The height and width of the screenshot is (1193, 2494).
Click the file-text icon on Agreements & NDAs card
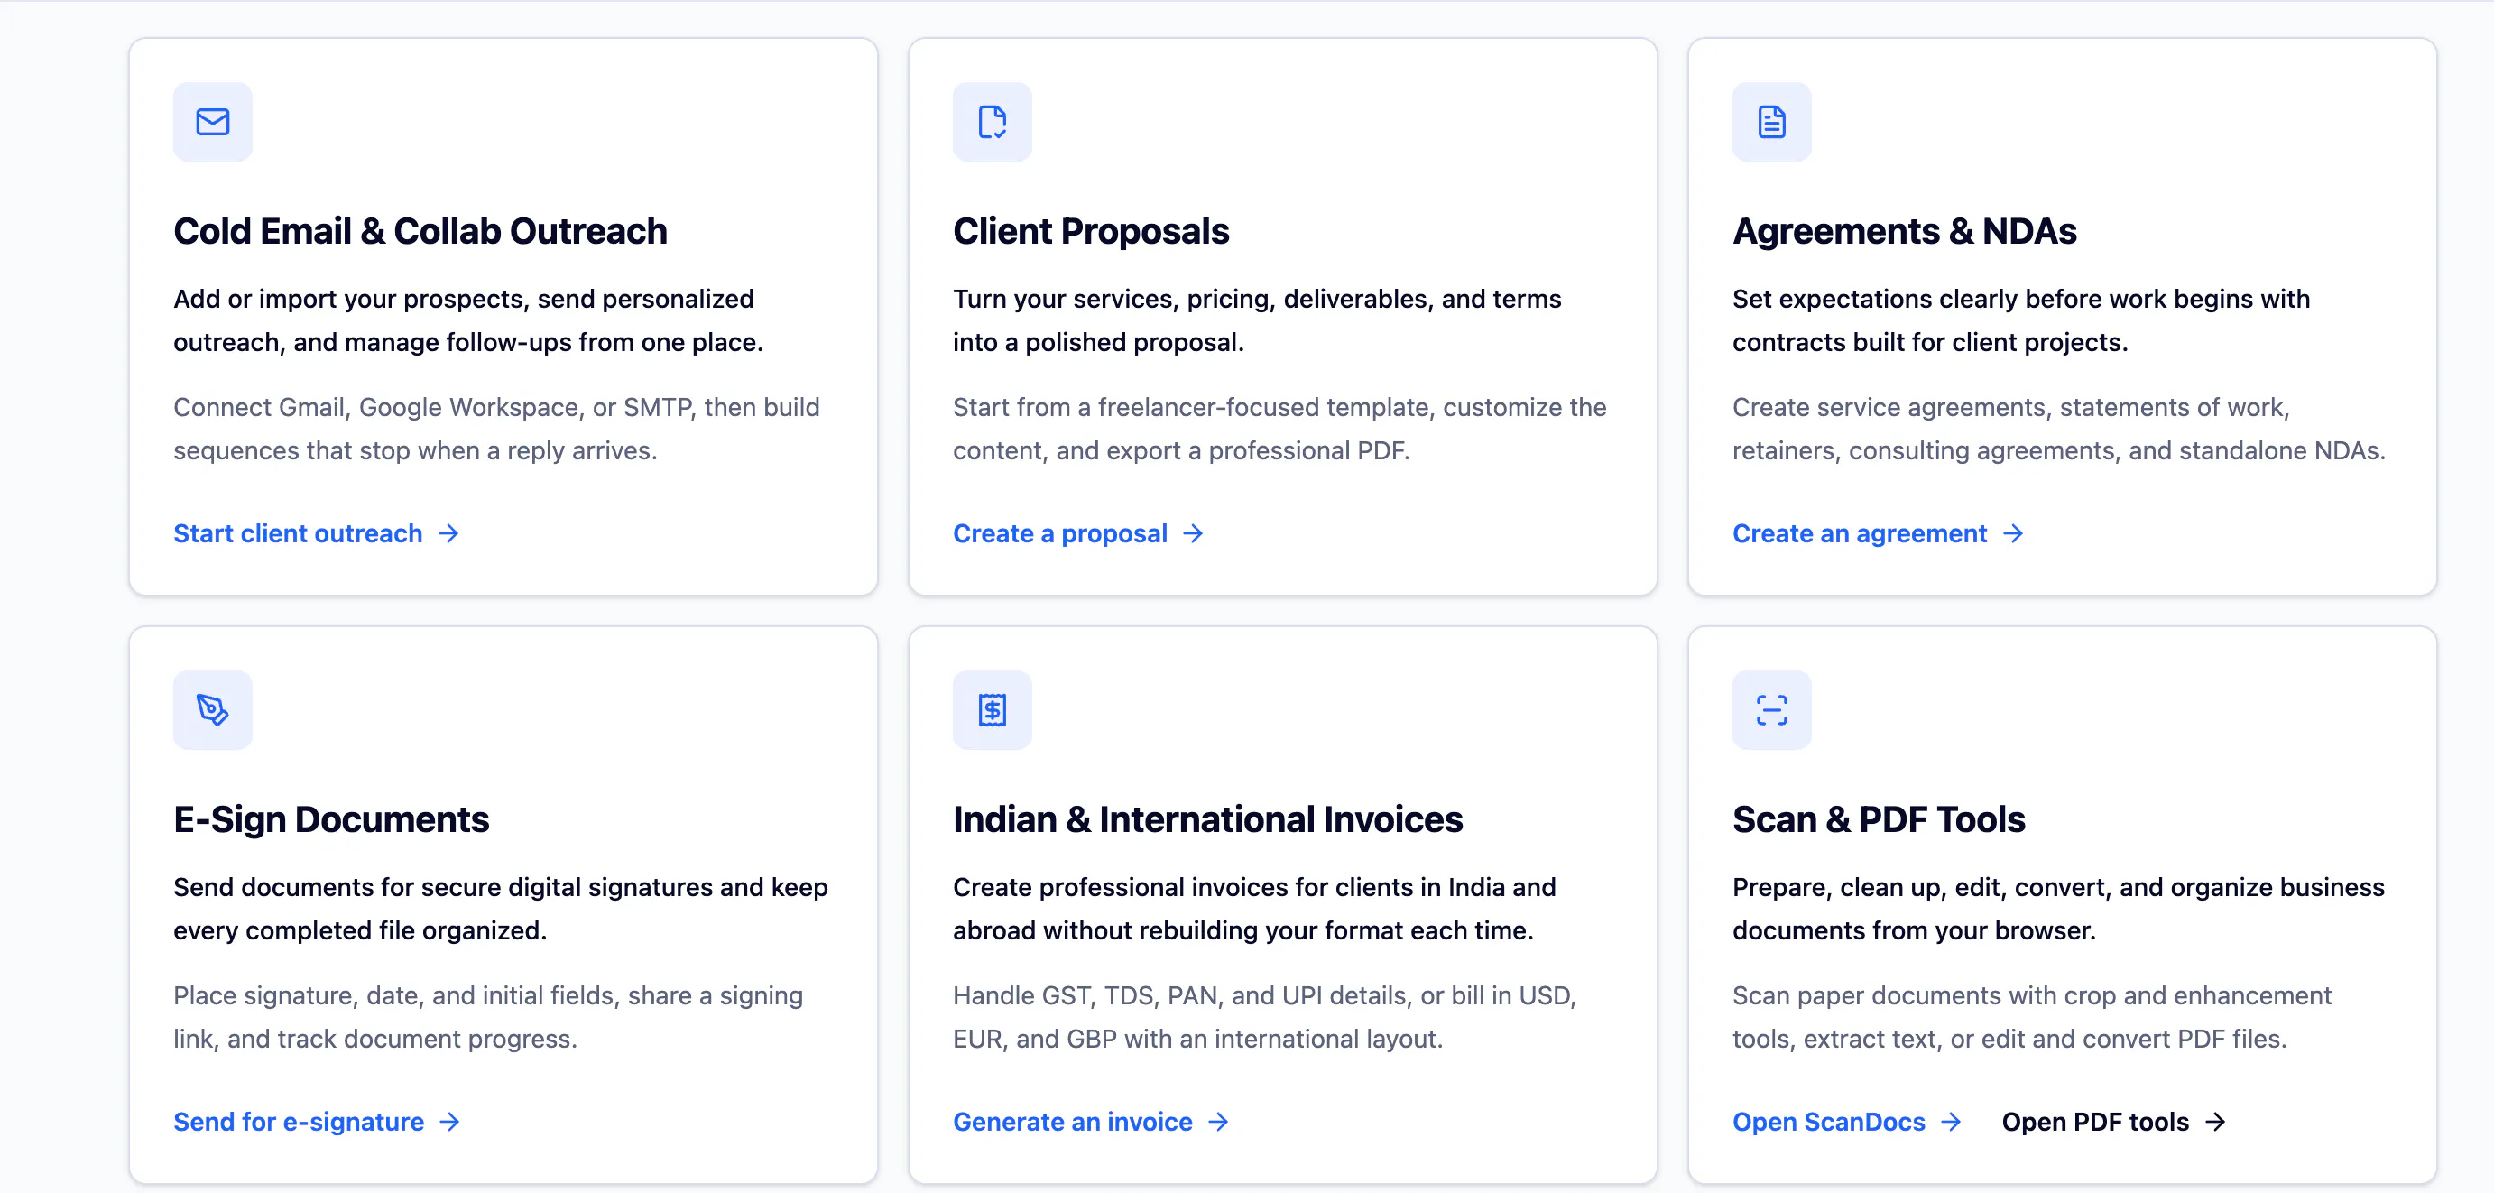[x=1772, y=122]
